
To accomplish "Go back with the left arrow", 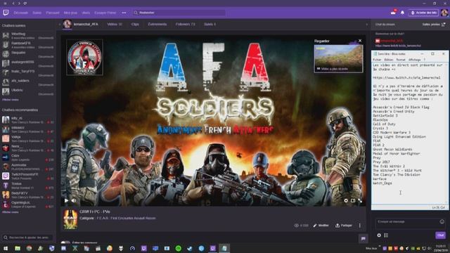I will [x=13, y=3].
